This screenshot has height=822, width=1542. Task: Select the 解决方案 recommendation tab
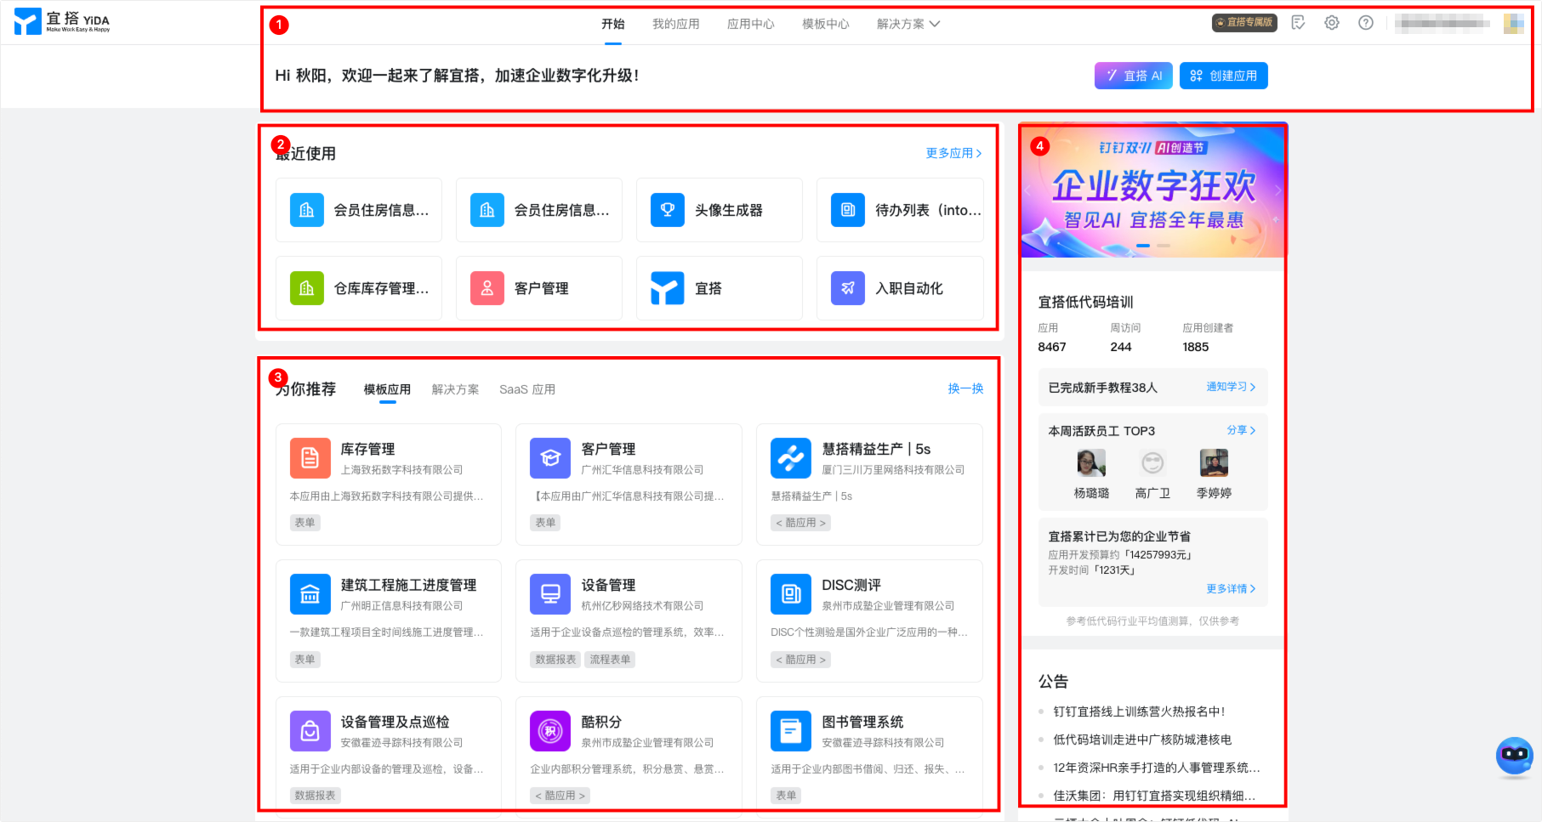click(x=455, y=389)
